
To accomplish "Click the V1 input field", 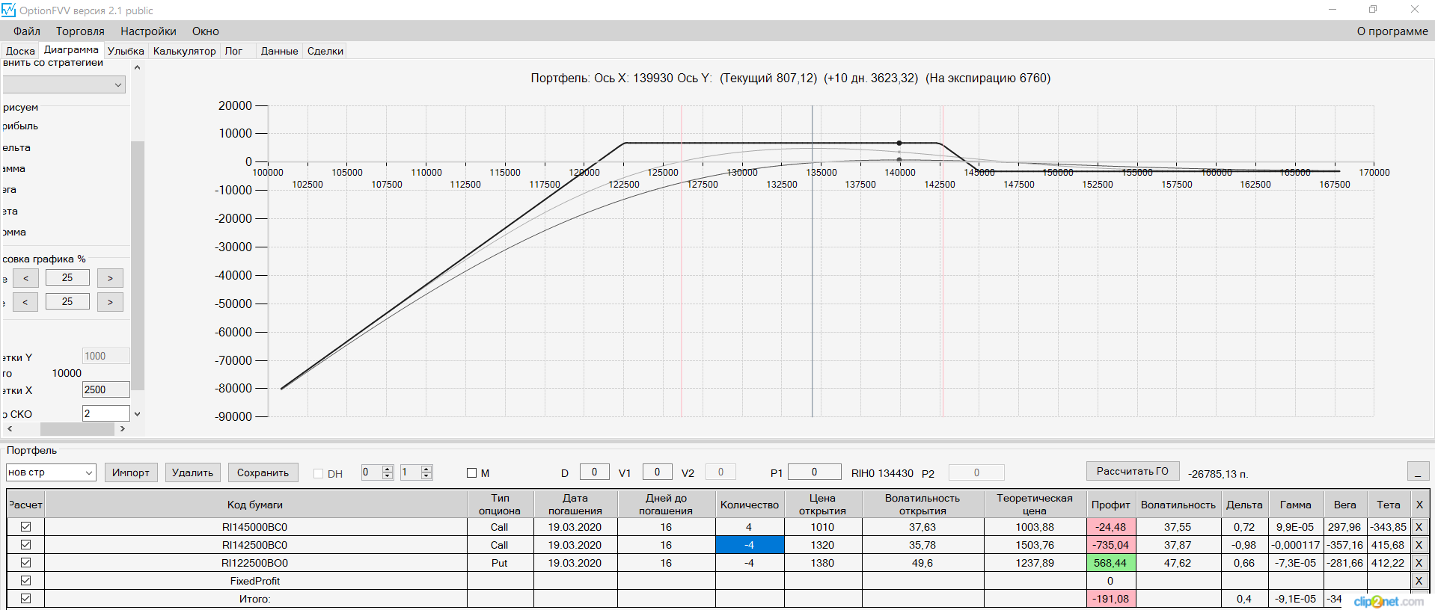I will 657,472.
